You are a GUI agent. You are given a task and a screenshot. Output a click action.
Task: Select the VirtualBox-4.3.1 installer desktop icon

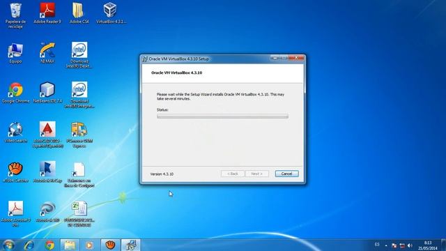pos(111,13)
